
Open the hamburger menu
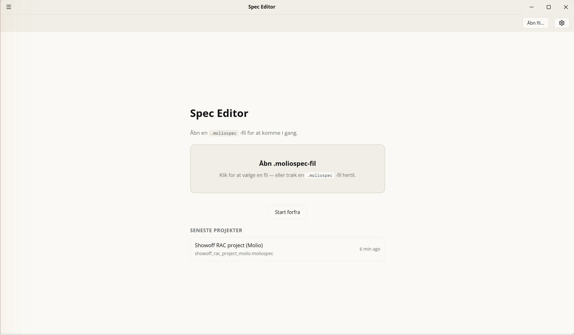(9, 7)
